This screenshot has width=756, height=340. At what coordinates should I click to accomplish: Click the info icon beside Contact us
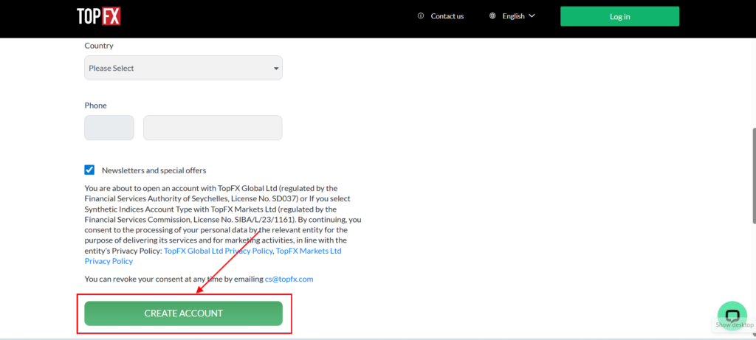[x=421, y=16]
